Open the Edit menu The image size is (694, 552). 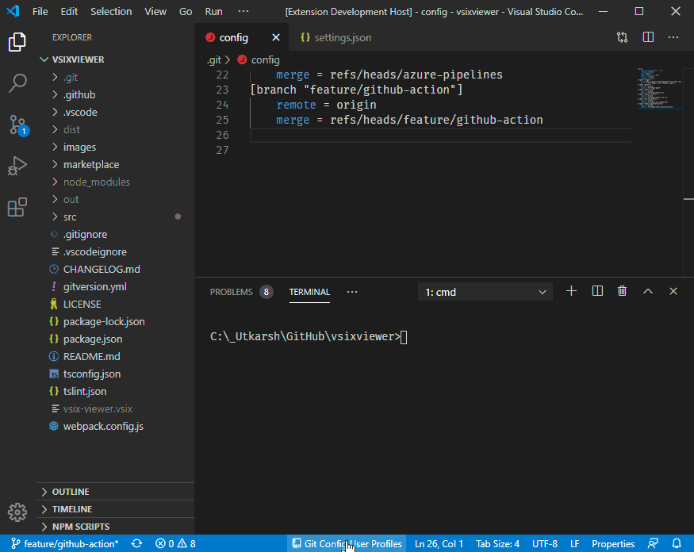(69, 12)
